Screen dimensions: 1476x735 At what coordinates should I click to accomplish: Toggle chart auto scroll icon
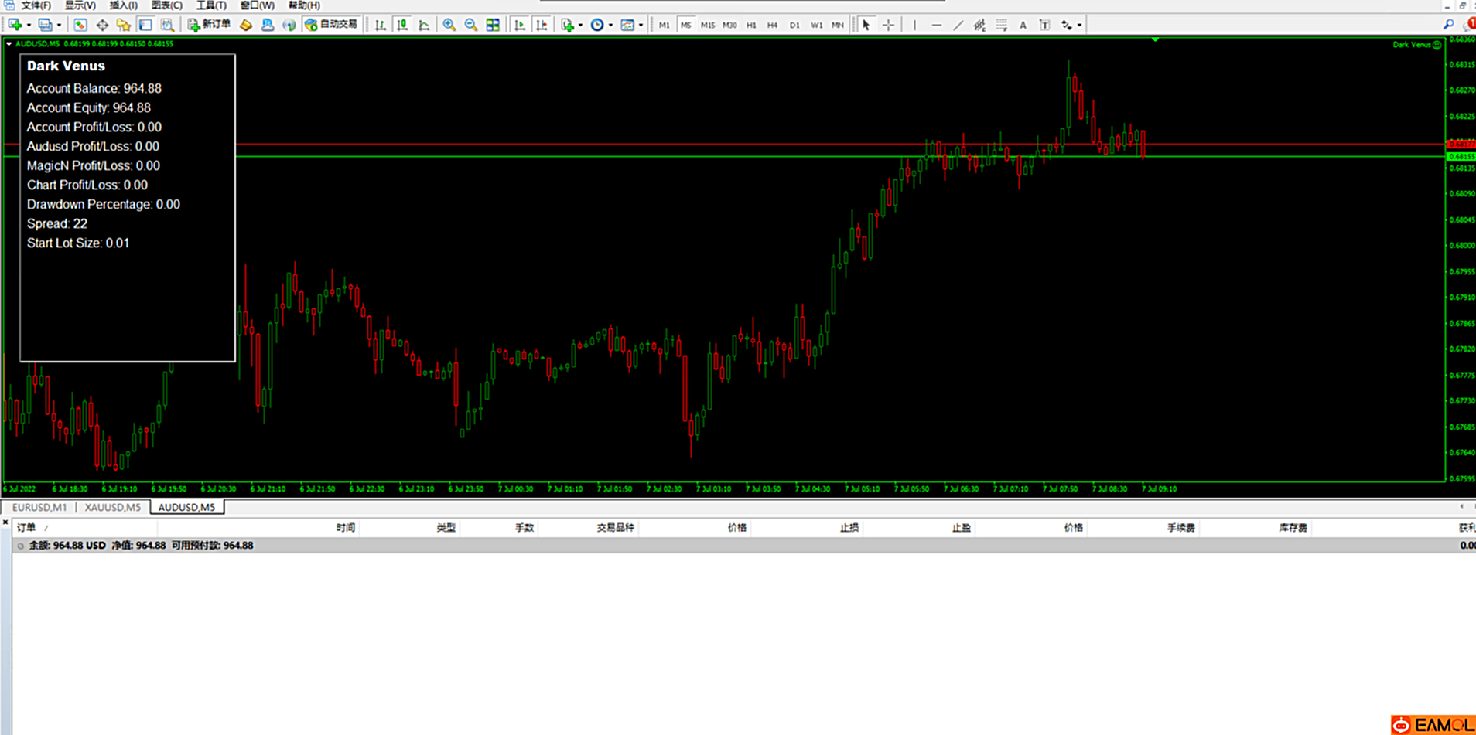point(520,25)
